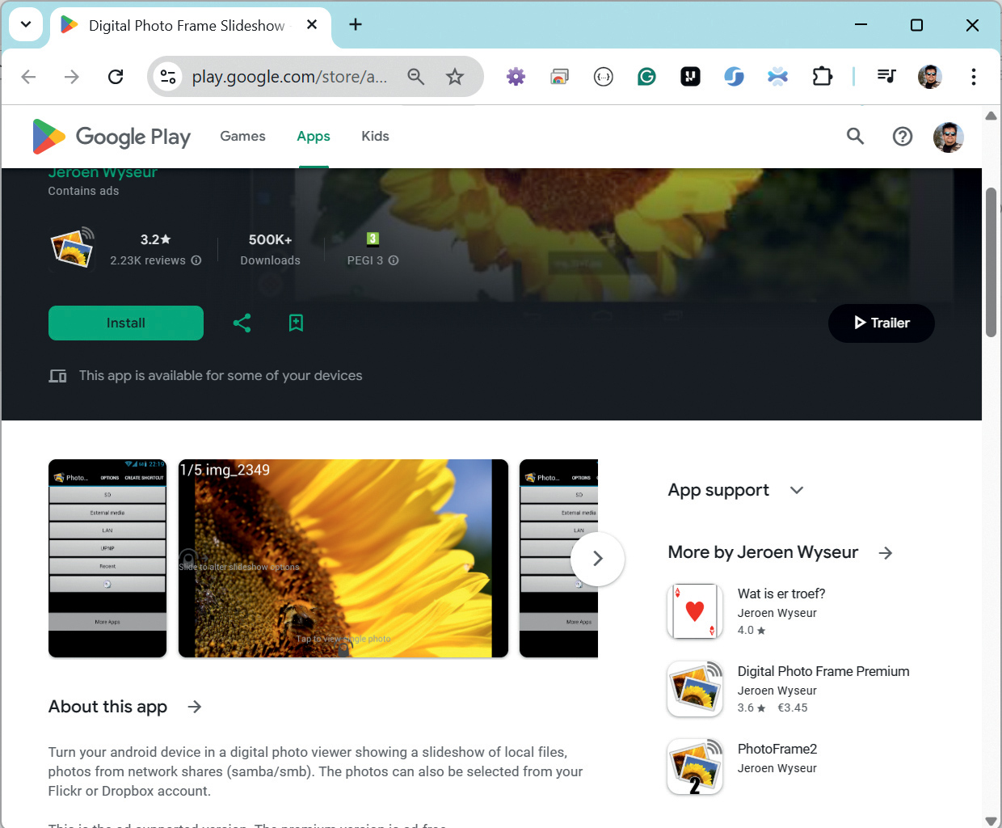Click the Google Play logo
The image size is (1002, 828).
tap(112, 137)
